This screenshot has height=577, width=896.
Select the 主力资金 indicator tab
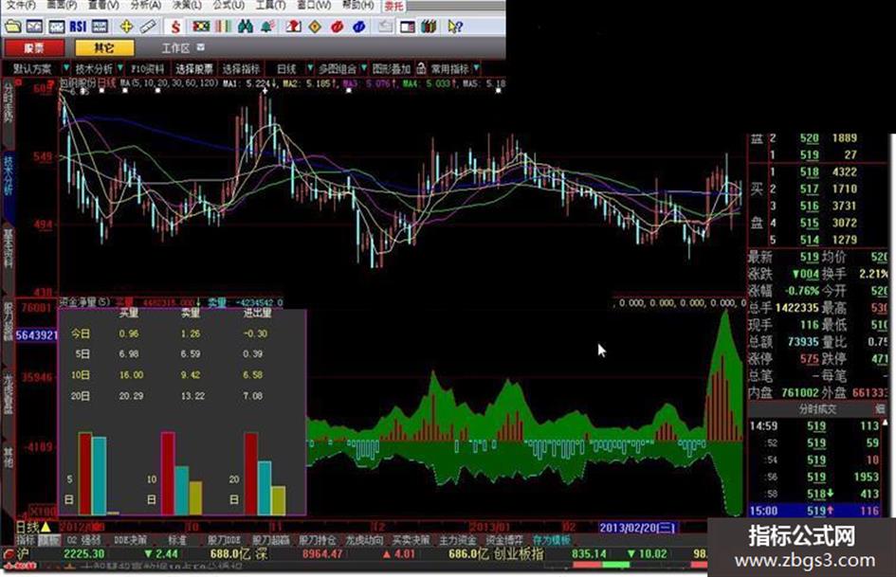tap(457, 540)
